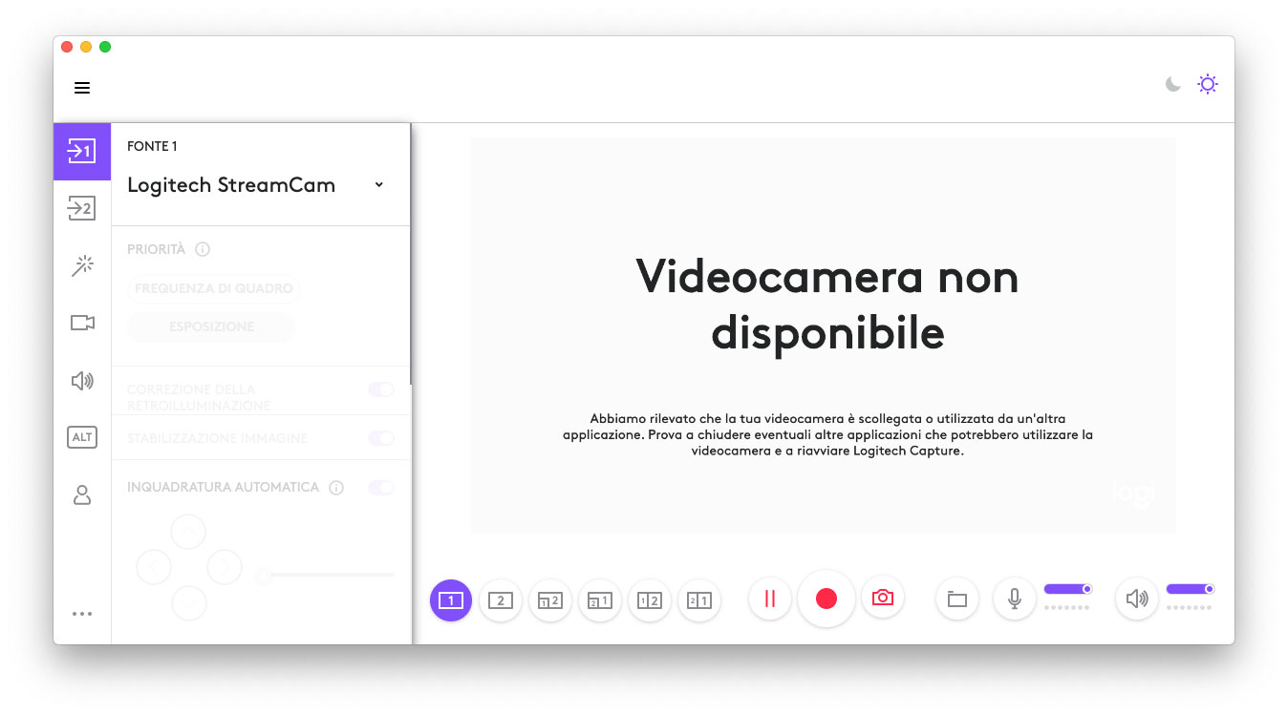Pause the recording
This screenshot has width=1288, height=715.
(770, 599)
